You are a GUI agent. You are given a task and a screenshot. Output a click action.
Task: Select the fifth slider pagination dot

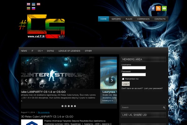(75, 106)
